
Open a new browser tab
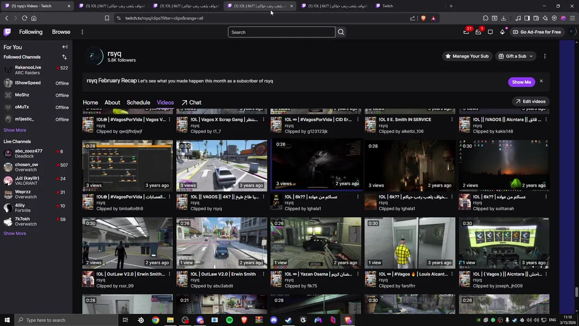click(451, 6)
